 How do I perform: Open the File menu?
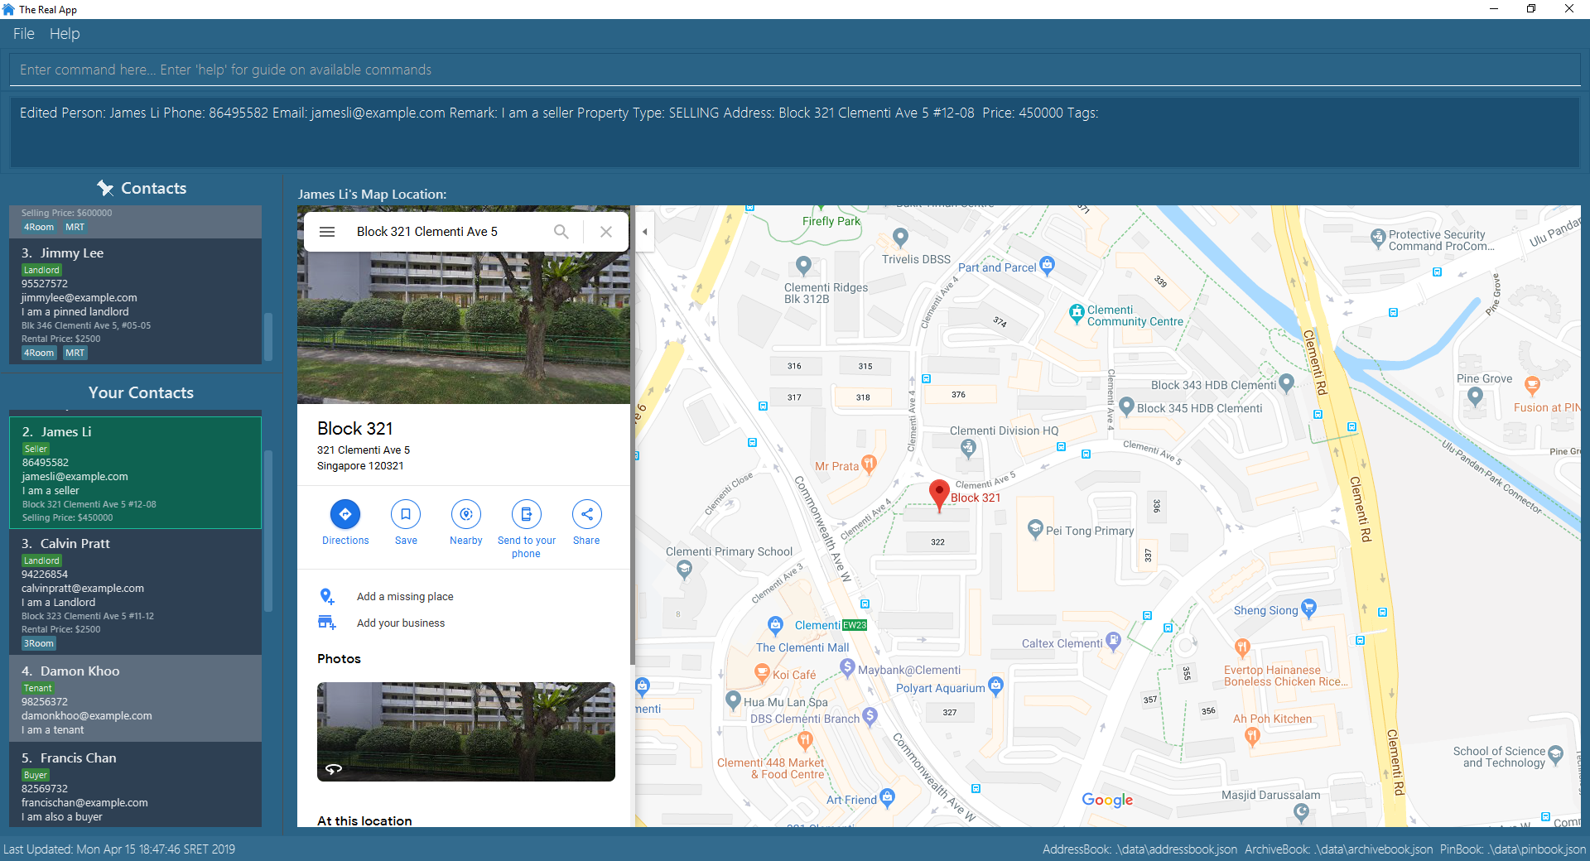click(23, 34)
